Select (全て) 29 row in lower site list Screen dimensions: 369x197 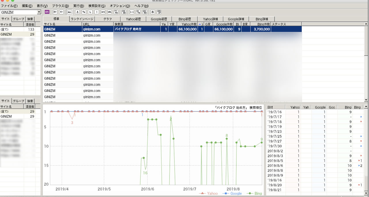(x=18, y=111)
